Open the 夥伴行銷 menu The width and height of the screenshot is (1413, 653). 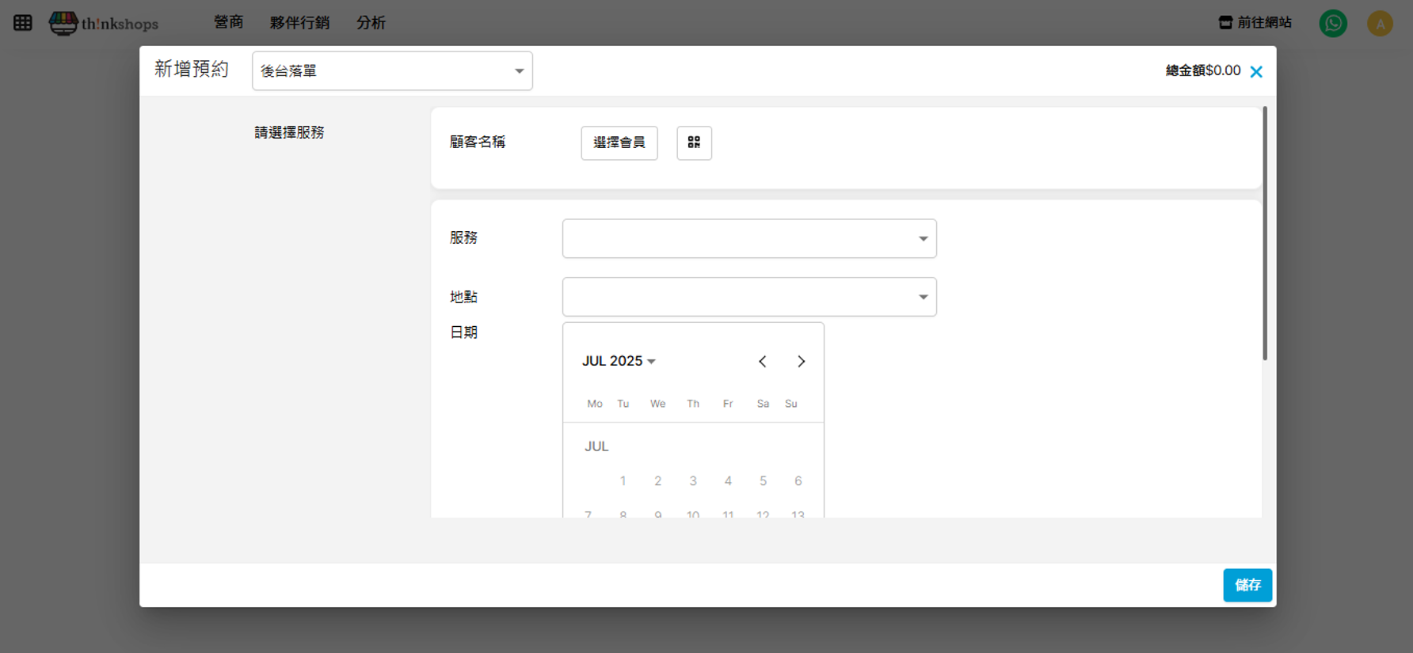coord(299,23)
